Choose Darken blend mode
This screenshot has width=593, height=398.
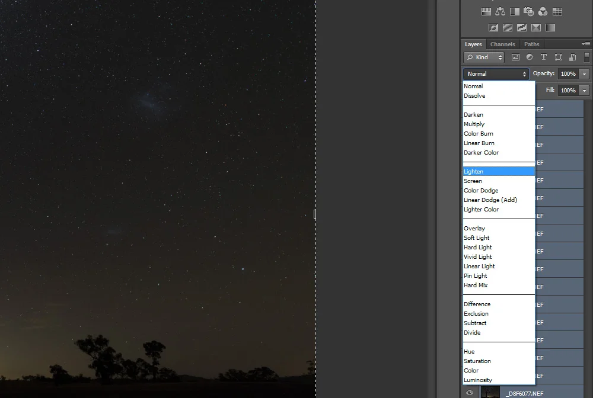499,114
